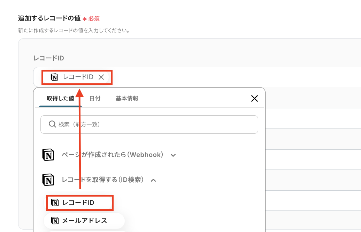Click the Notion icon beside レコードを取得する(ID検索)
Image resolution: width=361 pixels, height=232 pixels.
tap(48, 180)
